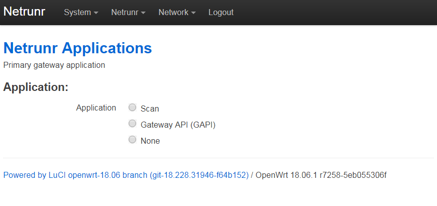437x206 pixels.
Task: Click the None option label text
Action: [150, 141]
